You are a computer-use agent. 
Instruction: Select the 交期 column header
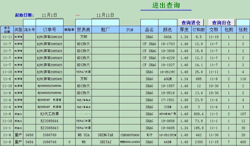(x=213, y=30)
